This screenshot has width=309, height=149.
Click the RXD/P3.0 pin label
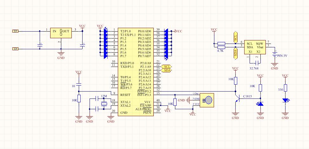127,63
